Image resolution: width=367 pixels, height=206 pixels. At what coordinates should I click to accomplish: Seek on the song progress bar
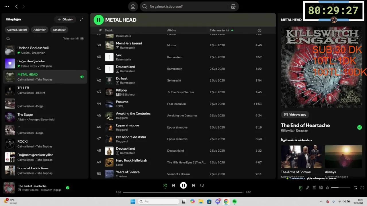coord(183,192)
